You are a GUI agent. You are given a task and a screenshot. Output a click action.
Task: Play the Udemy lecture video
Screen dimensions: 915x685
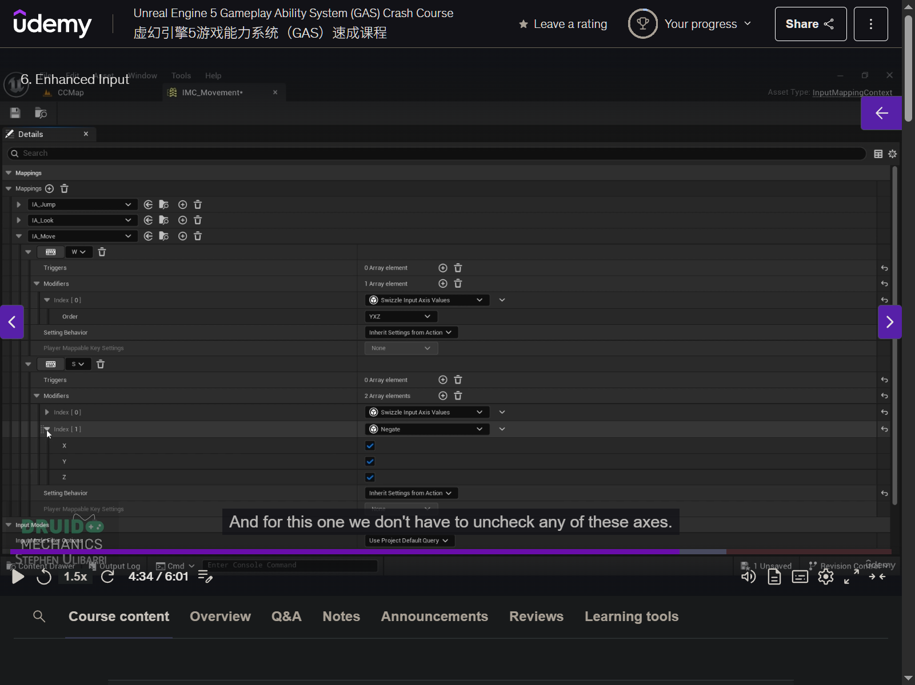coord(18,577)
